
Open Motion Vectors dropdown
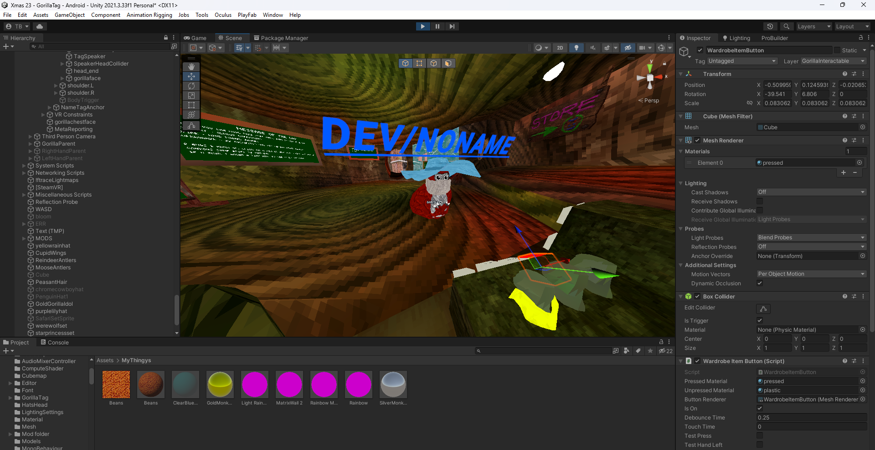pyautogui.click(x=811, y=274)
